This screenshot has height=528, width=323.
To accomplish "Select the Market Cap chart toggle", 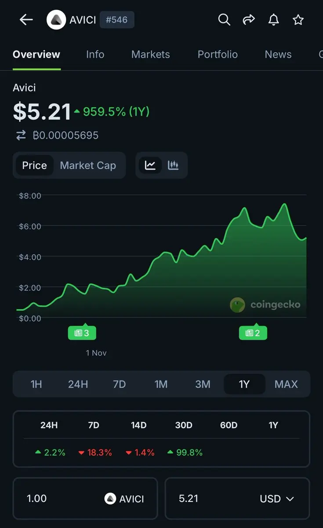I will pos(88,165).
